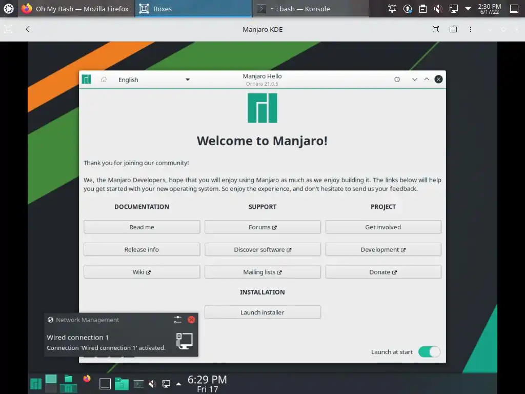The width and height of the screenshot is (525, 394).
Task: Open host network tray icon
Action: [x=453, y=9]
